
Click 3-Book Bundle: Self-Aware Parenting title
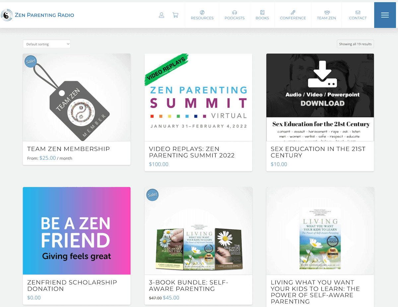click(x=188, y=285)
